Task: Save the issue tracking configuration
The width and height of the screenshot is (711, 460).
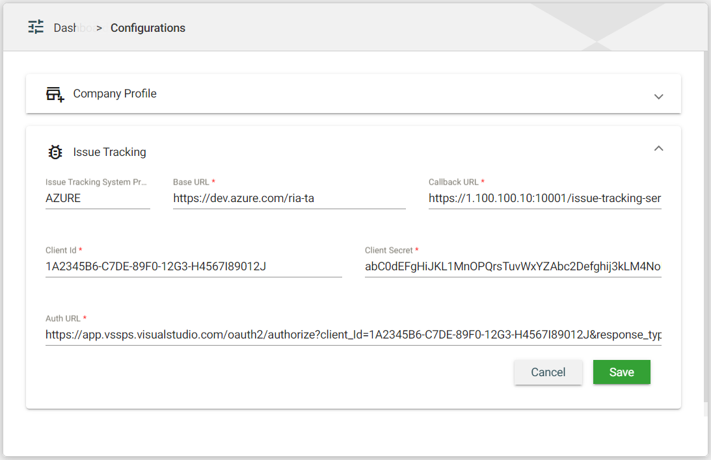Action: [621, 372]
